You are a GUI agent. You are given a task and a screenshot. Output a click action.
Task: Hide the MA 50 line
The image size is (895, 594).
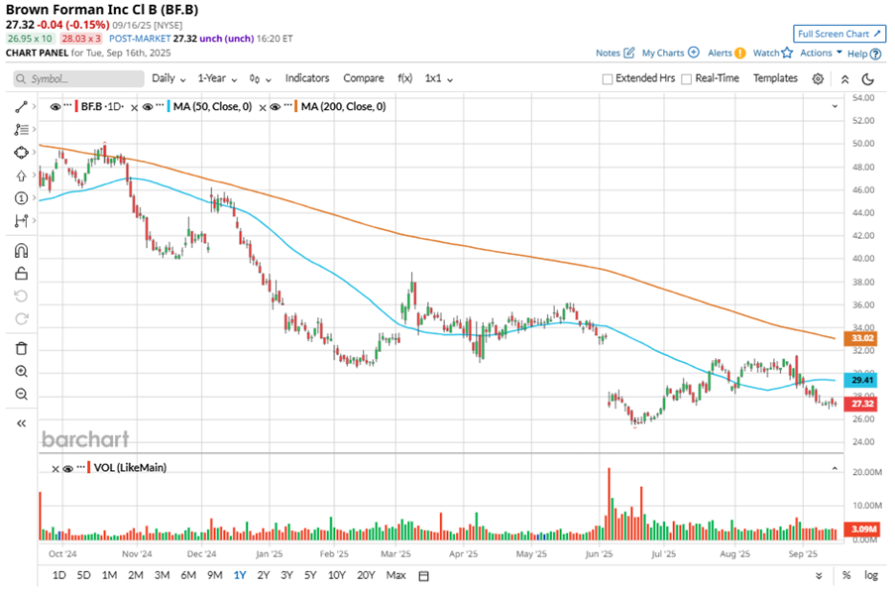(148, 107)
